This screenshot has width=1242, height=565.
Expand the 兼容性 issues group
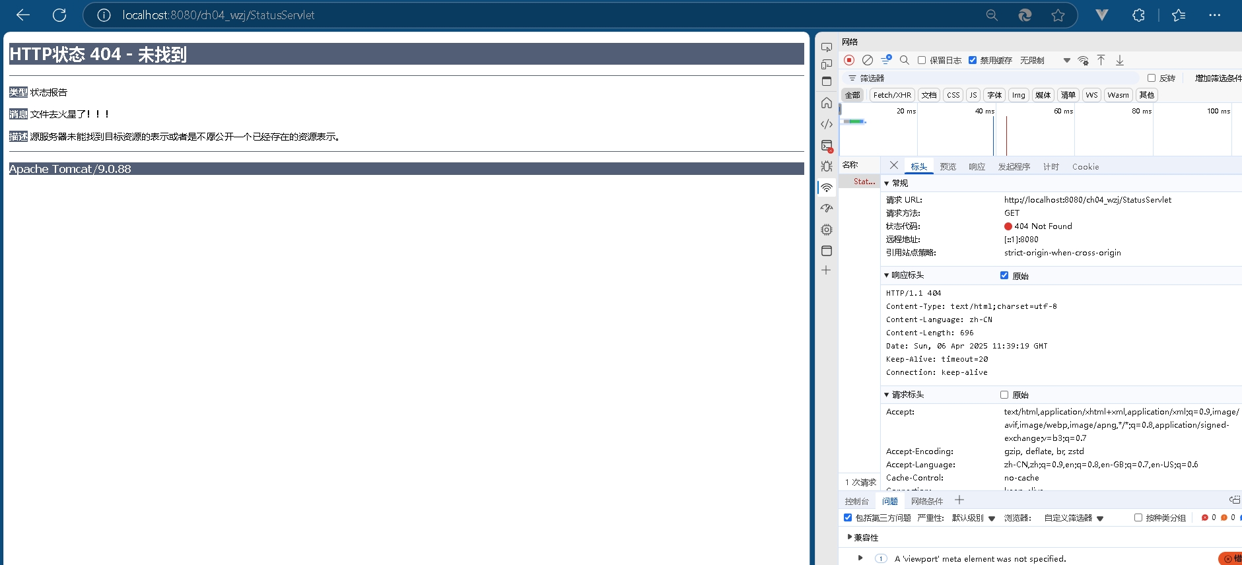coord(850,537)
